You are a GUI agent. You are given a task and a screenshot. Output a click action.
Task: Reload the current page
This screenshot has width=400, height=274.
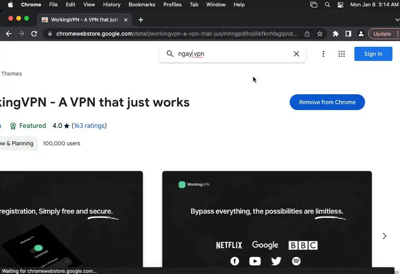[34, 34]
